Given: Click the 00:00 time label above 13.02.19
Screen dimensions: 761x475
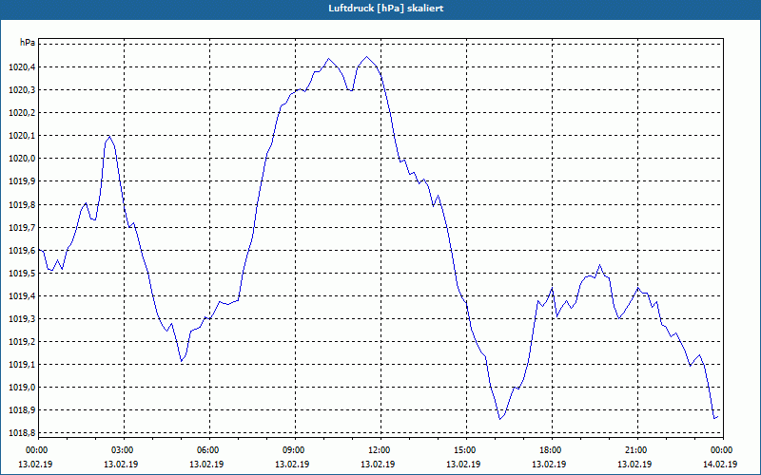Looking at the screenshot, I should point(36,450).
